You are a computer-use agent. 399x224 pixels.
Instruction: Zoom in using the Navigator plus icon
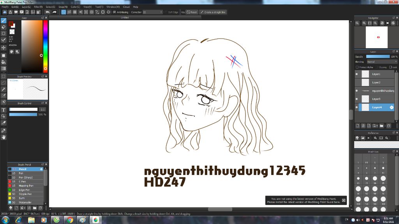[364, 23]
